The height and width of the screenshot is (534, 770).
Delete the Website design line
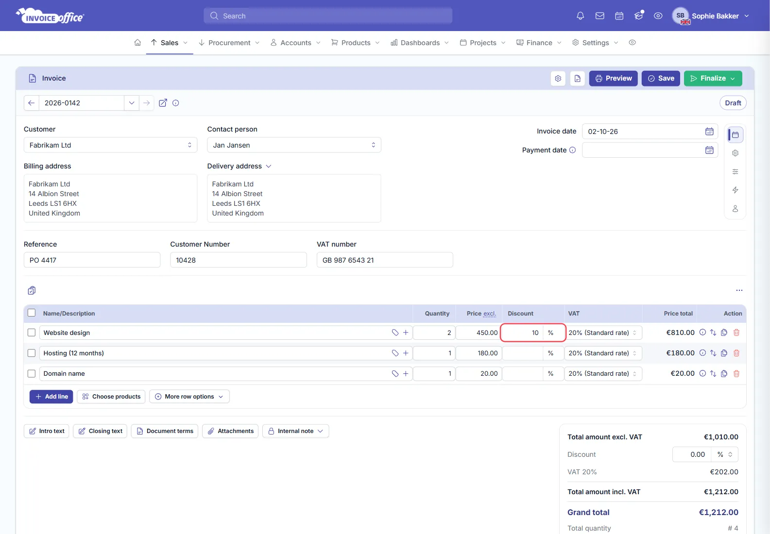coord(736,333)
